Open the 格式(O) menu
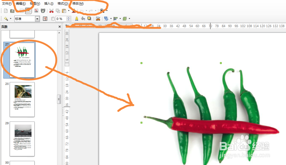 (x=63, y=4)
